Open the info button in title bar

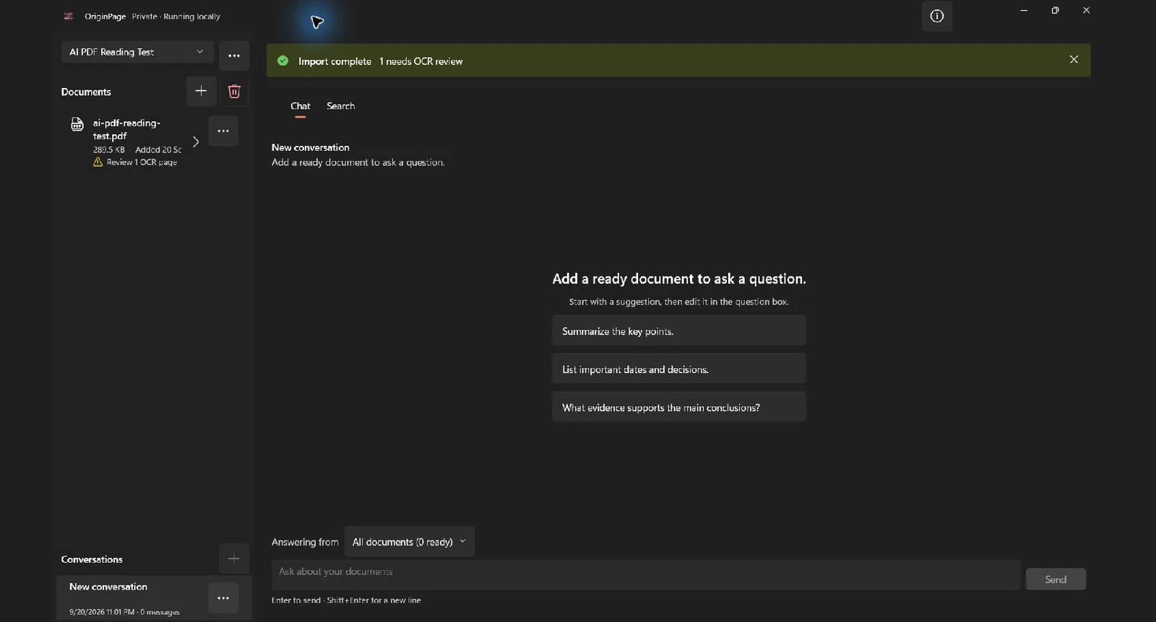936,16
